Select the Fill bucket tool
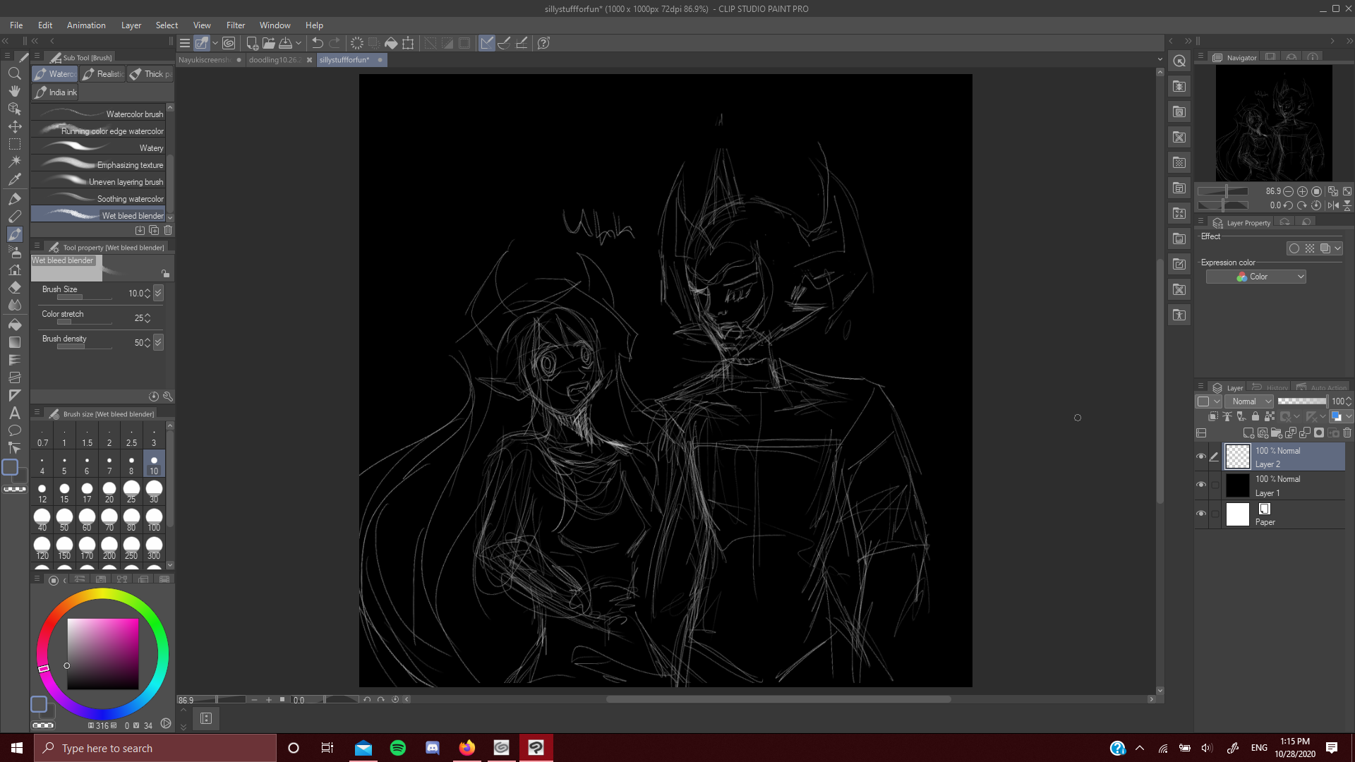The width and height of the screenshot is (1355, 762). [14, 325]
